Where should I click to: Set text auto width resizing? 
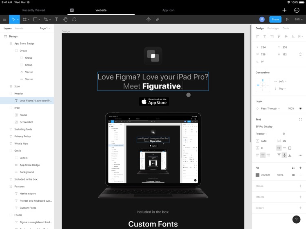[x=279, y=148]
